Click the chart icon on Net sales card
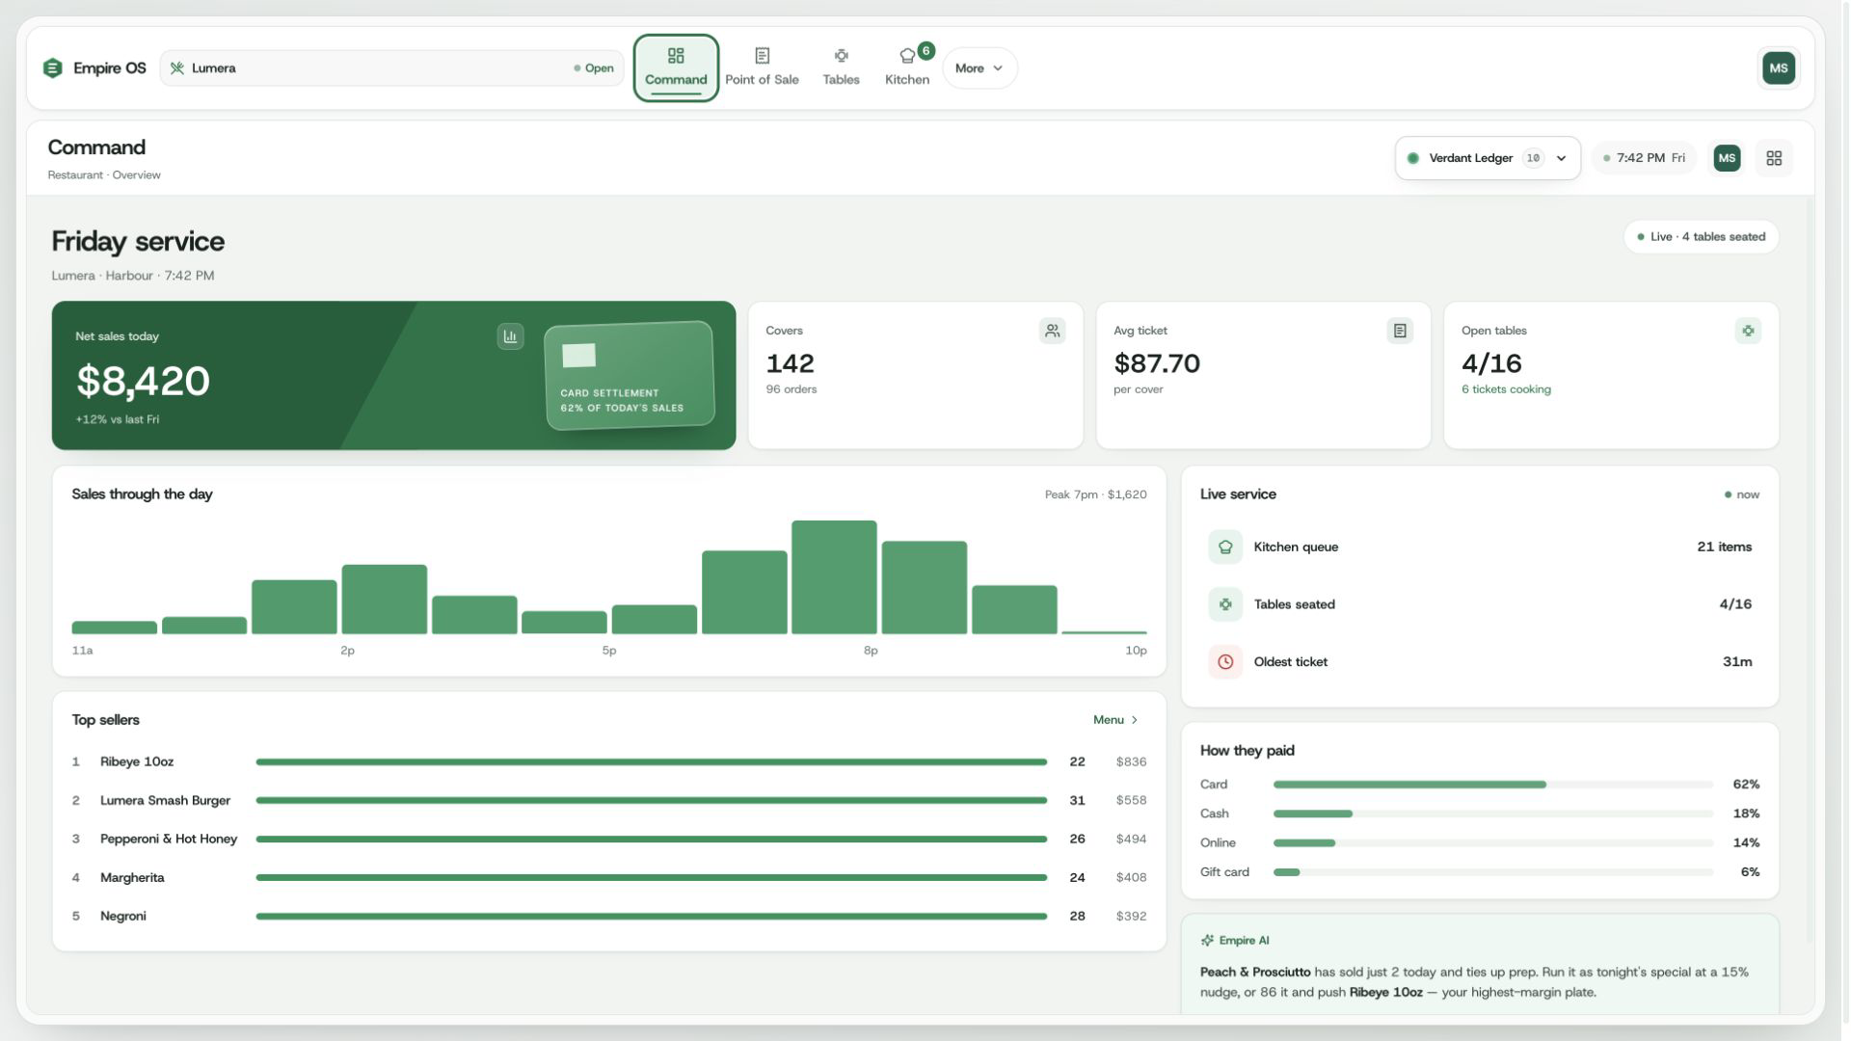Screen dimensions: 1851x1041 [x=510, y=335]
